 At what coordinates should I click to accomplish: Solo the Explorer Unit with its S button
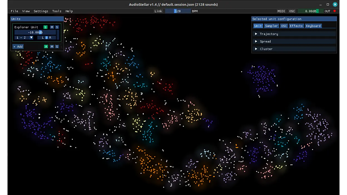[57, 27]
